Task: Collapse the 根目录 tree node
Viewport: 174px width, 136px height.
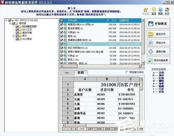Action: 10,24
